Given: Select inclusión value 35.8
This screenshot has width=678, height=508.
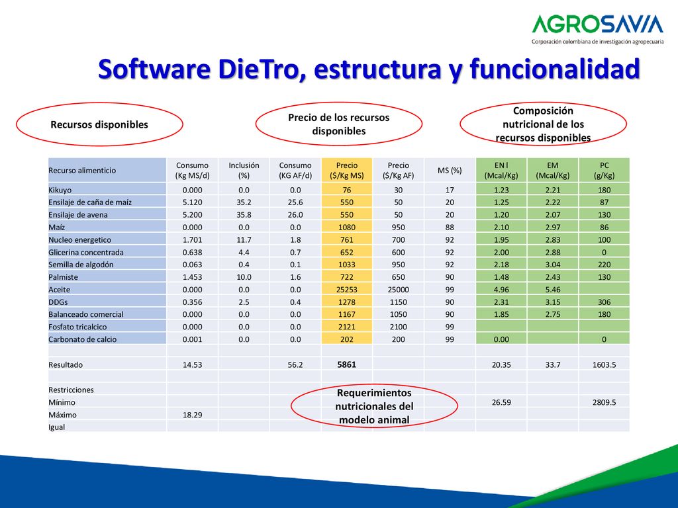Looking at the screenshot, I should [x=244, y=215].
